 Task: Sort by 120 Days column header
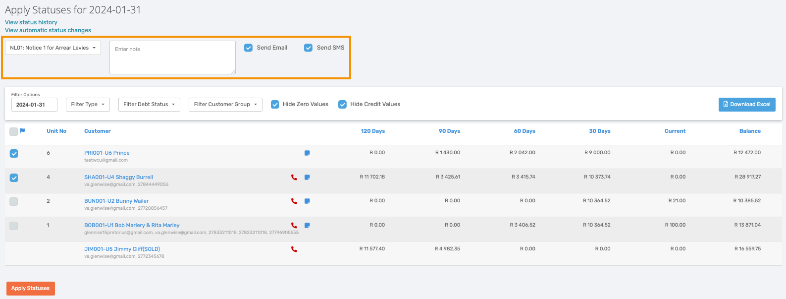373,131
